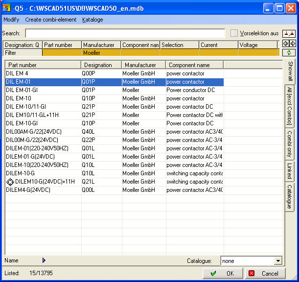Click the Selection filter column header
Image resolution: width=299 pixels, height=282 pixels.
click(x=179, y=45)
